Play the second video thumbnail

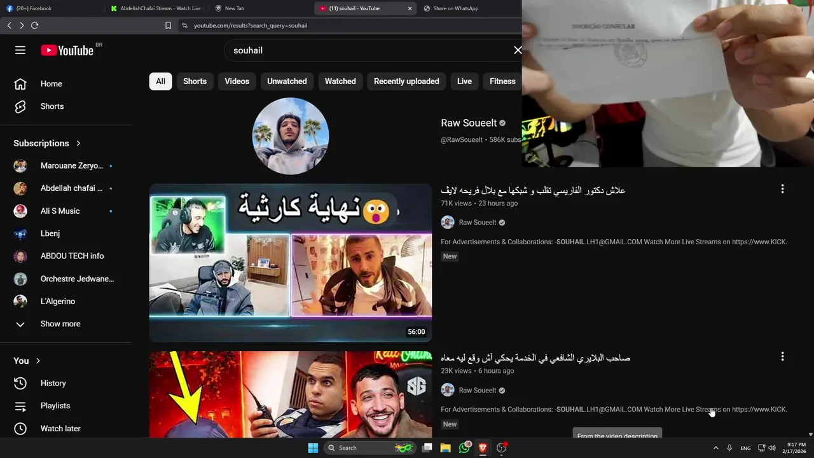coord(291,394)
